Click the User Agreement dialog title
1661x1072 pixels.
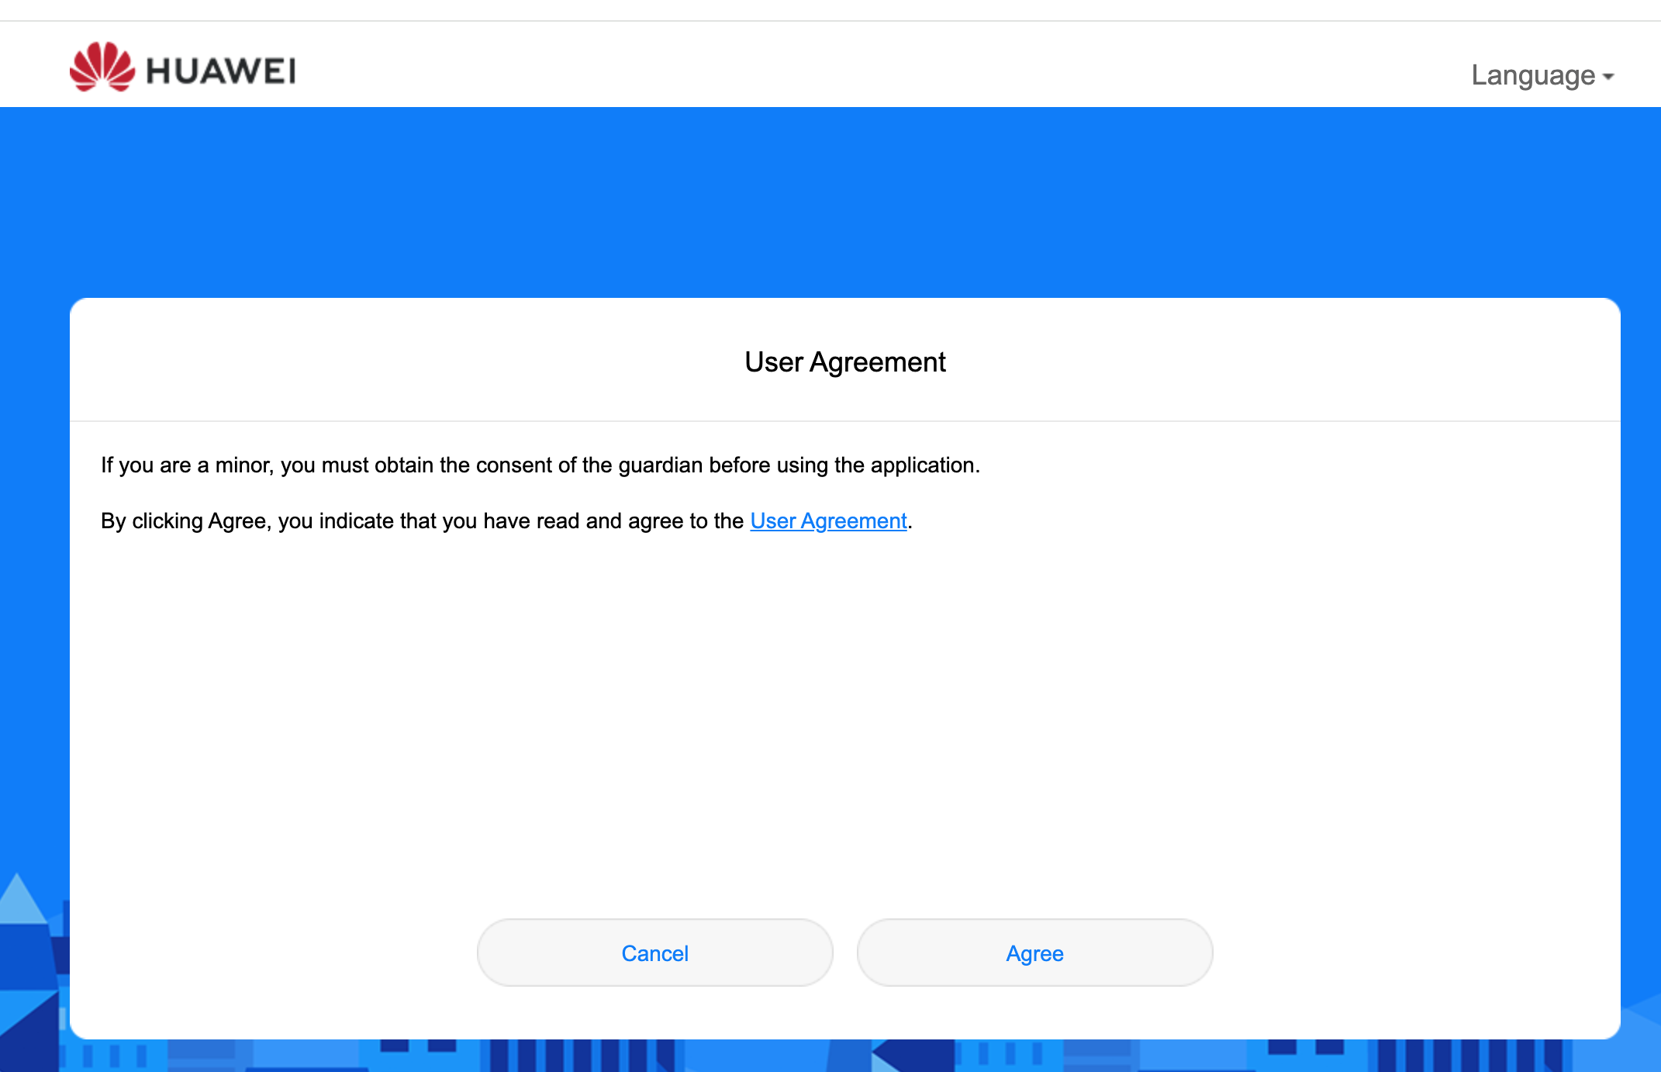[x=844, y=361]
